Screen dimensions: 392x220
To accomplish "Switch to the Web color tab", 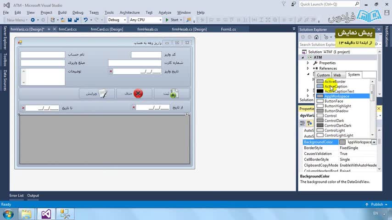I will (x=337, y=75).
